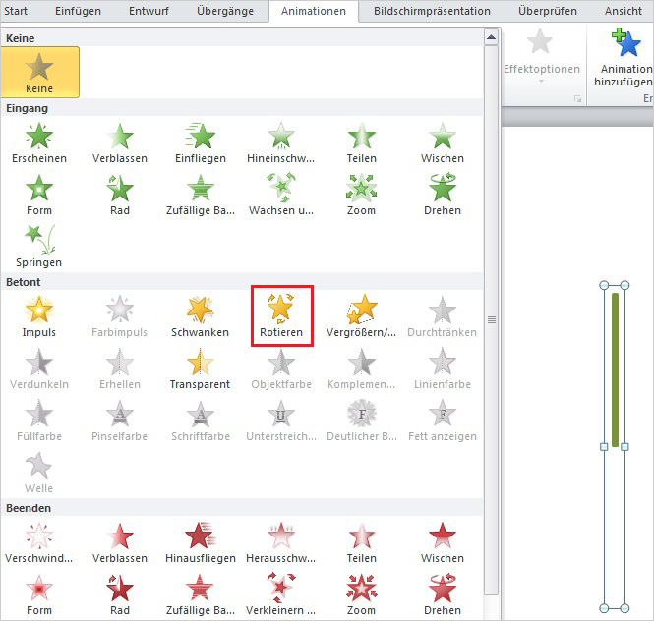Open the Übergänge ribbon tab
This screenshot has width=654, height=621.
pyautogui.click(x=230, y=11)
